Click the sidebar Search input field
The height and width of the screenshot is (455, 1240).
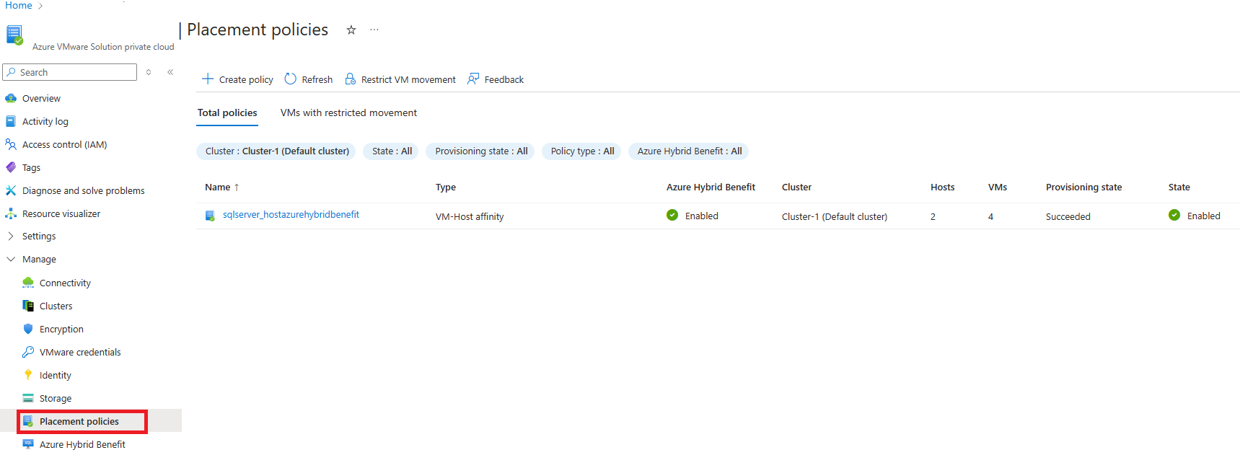pos(70,72)
